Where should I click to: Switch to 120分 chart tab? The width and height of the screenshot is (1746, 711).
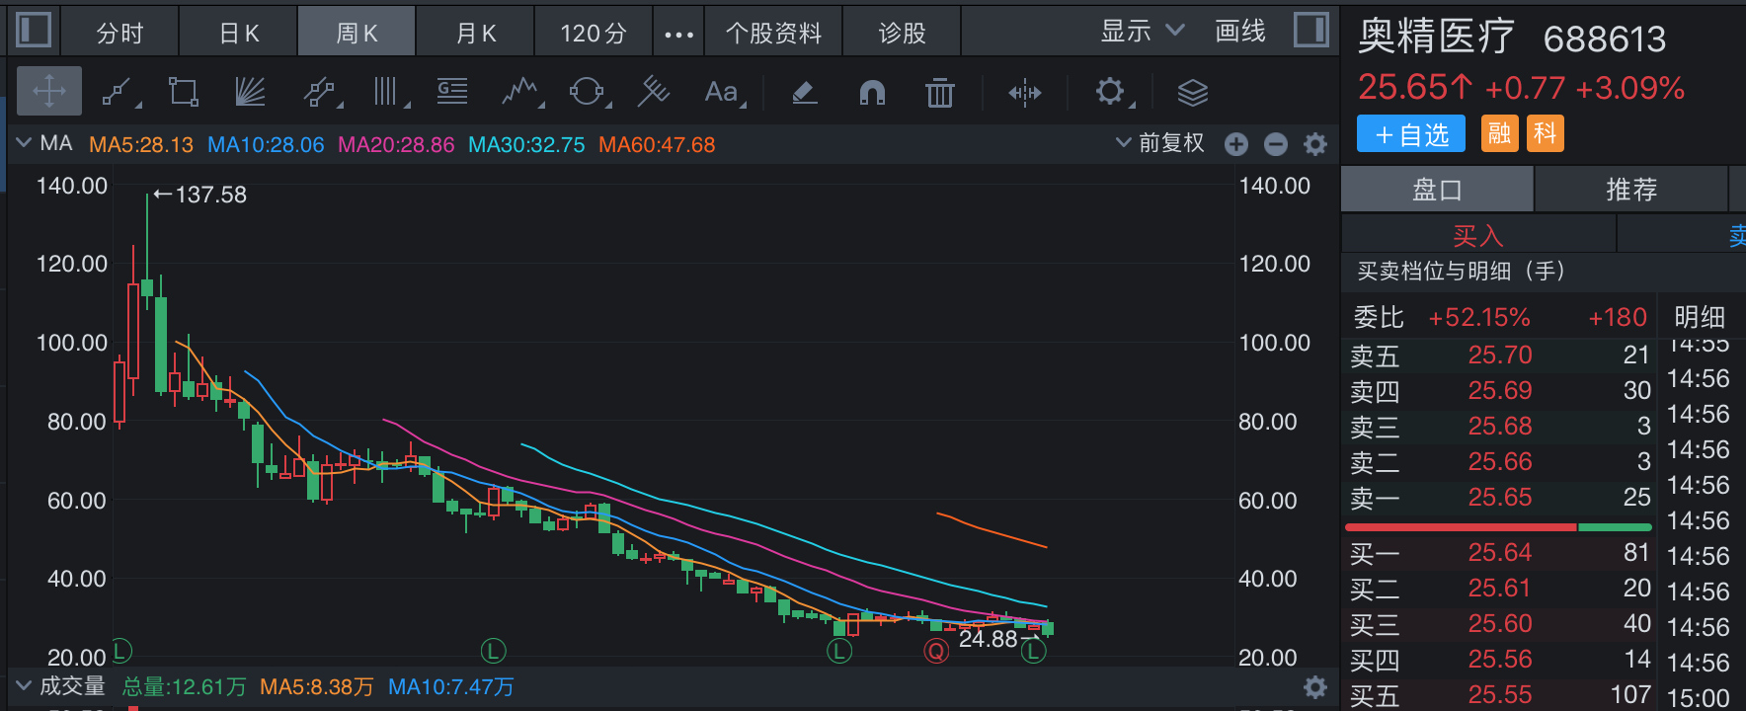click(x=594, y=33)
